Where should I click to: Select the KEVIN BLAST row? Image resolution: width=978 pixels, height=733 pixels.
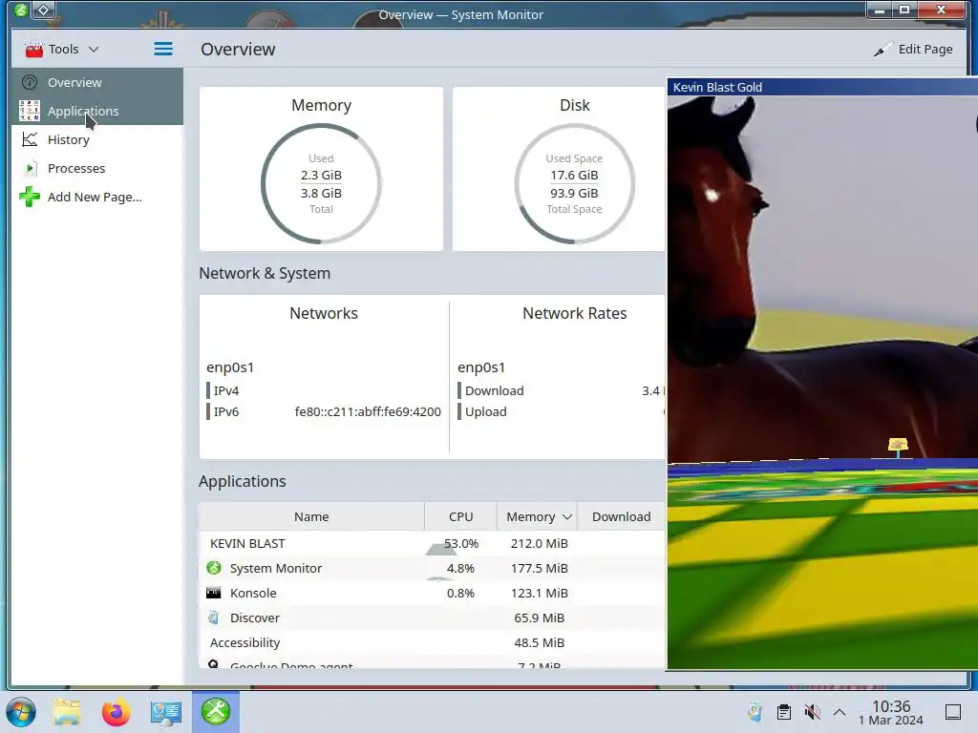click(433, 543)
